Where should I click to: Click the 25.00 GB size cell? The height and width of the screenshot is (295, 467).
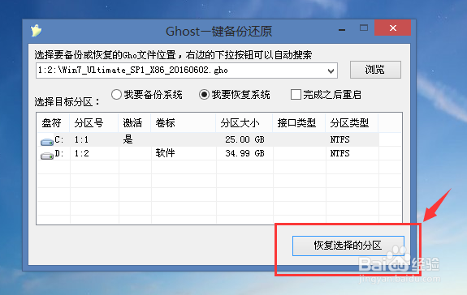(244, 139)
